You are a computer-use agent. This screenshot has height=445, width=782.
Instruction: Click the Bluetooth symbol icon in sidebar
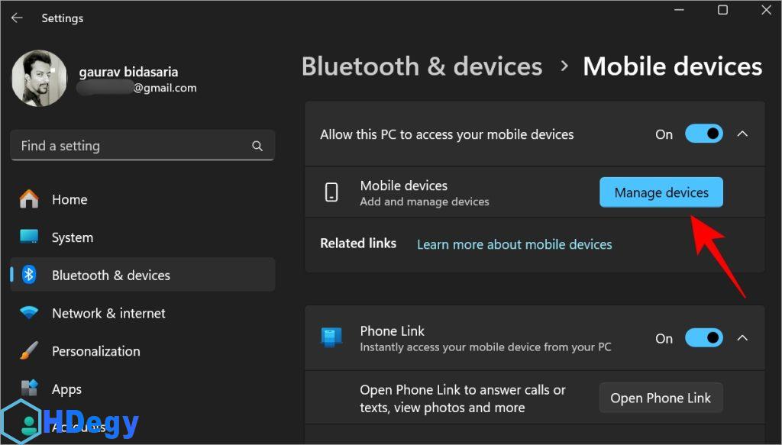pyautogui.click(x=29, y=276)
